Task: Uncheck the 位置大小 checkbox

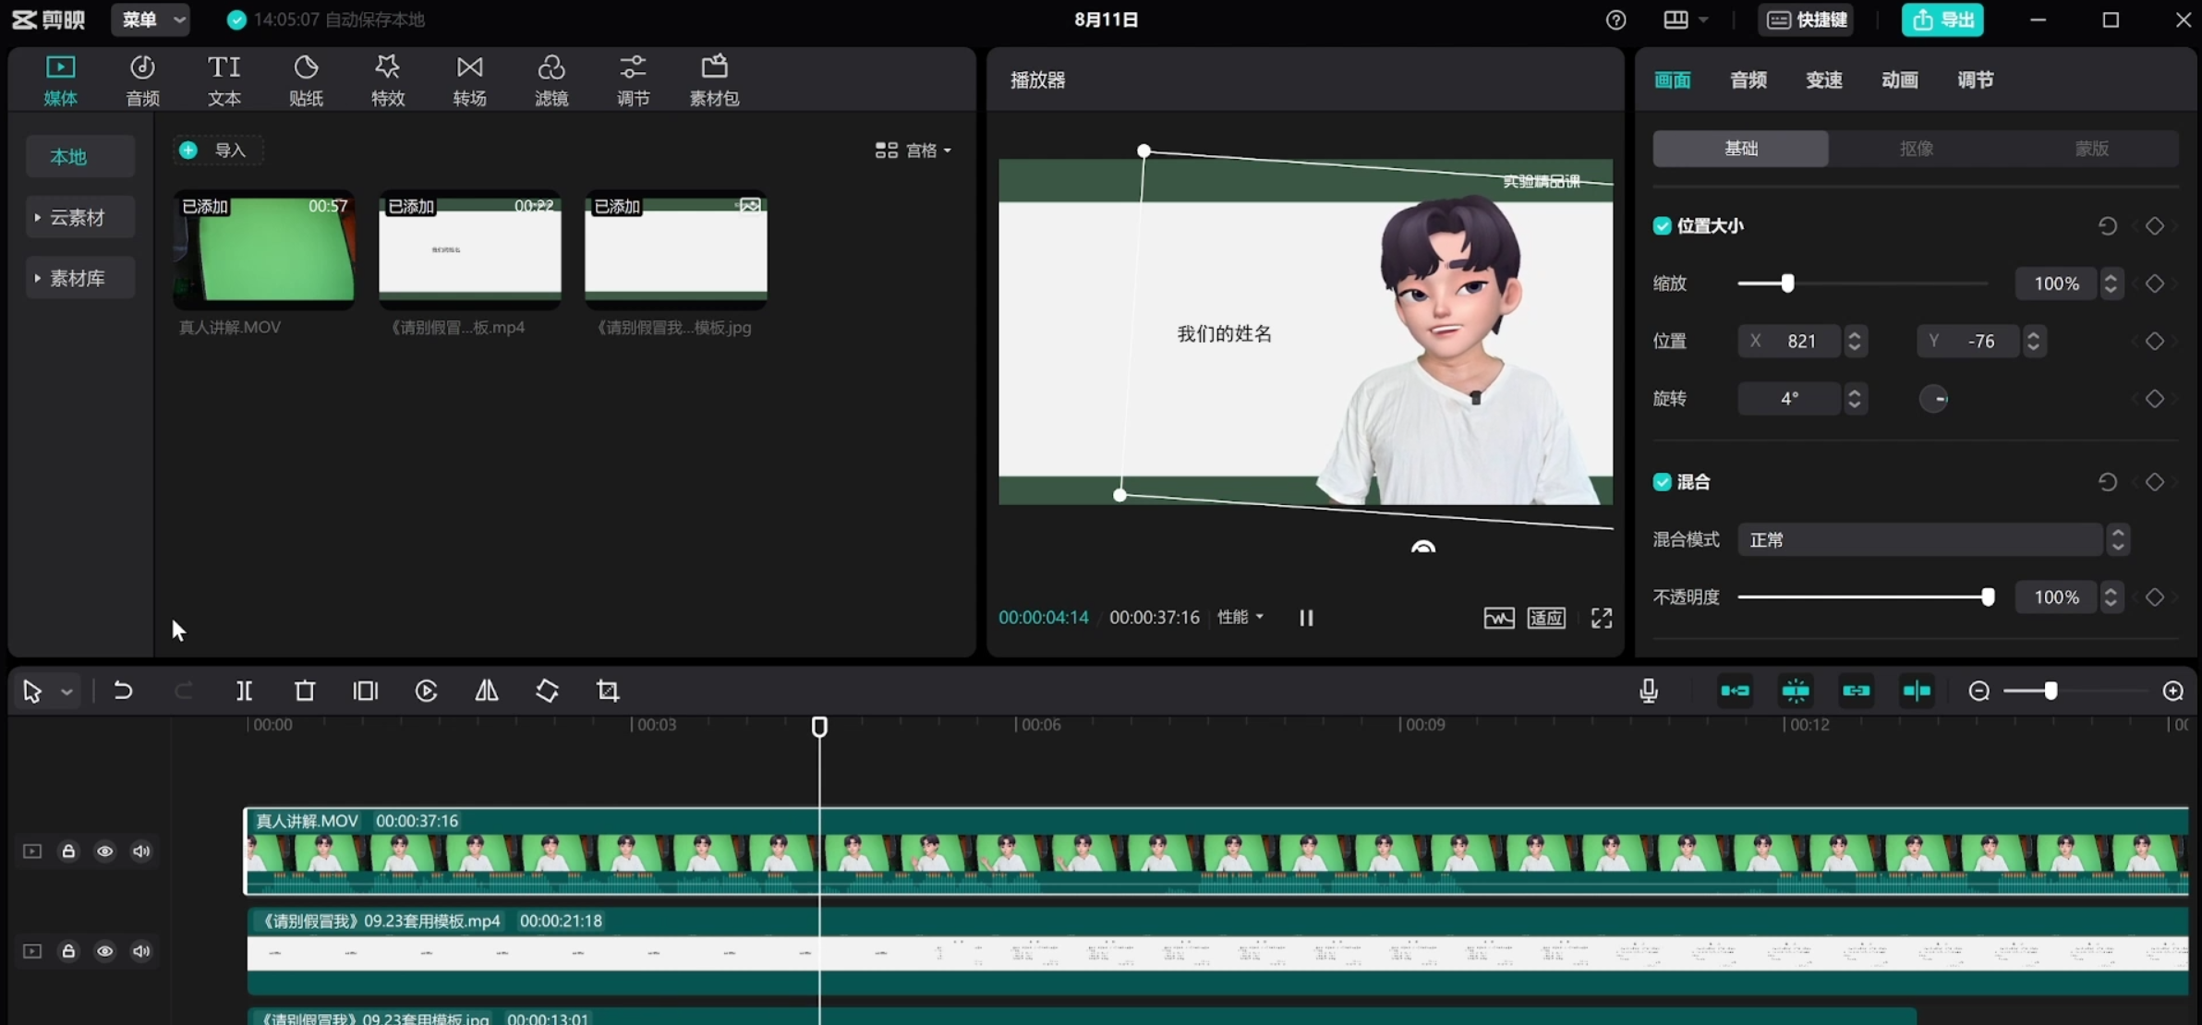Action: coord(1662,226)
